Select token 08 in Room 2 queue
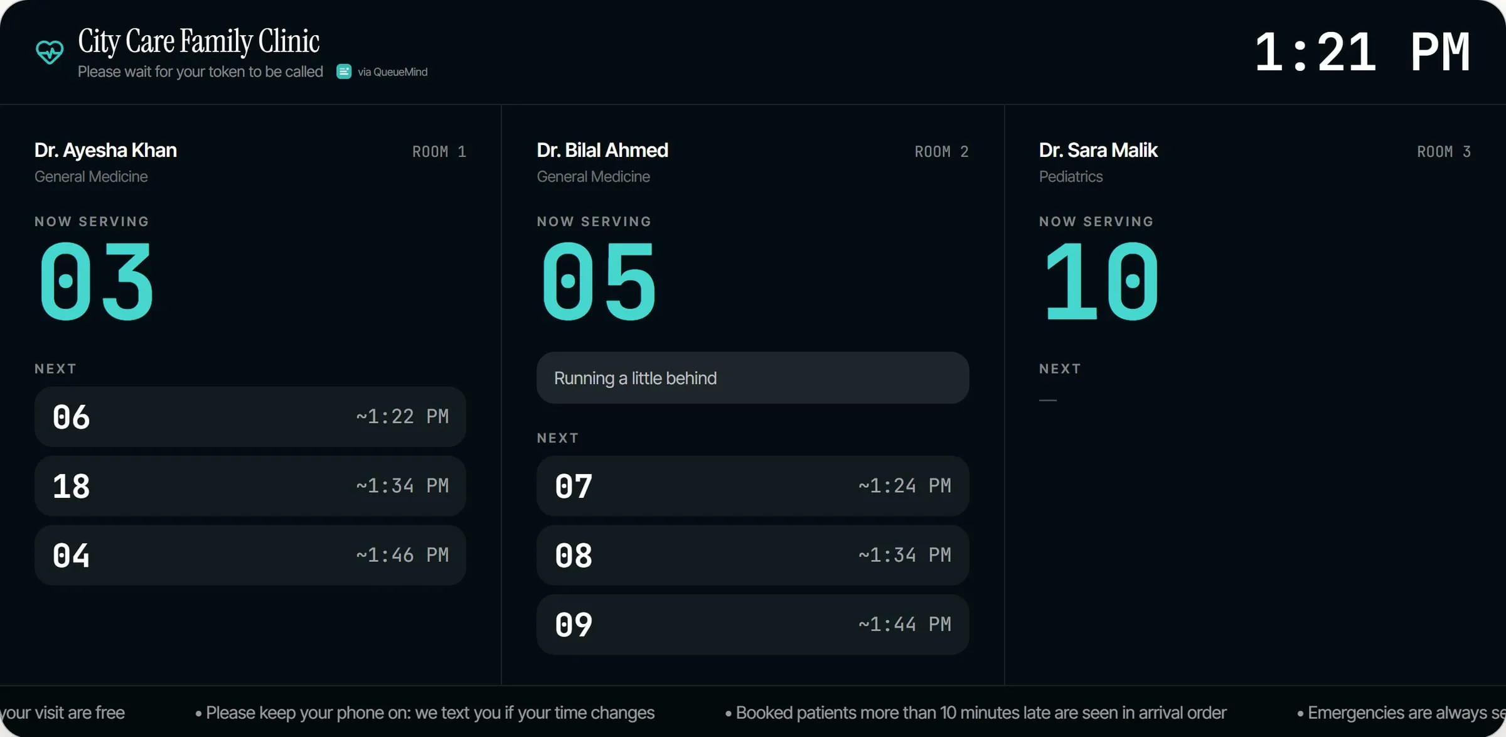Image resolution: width=1506 pixels, height=737 pixels. (x=752, y=555)
